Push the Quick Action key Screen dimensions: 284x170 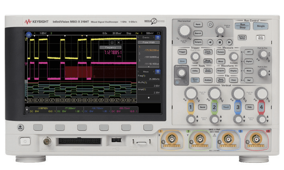(208, 71)
